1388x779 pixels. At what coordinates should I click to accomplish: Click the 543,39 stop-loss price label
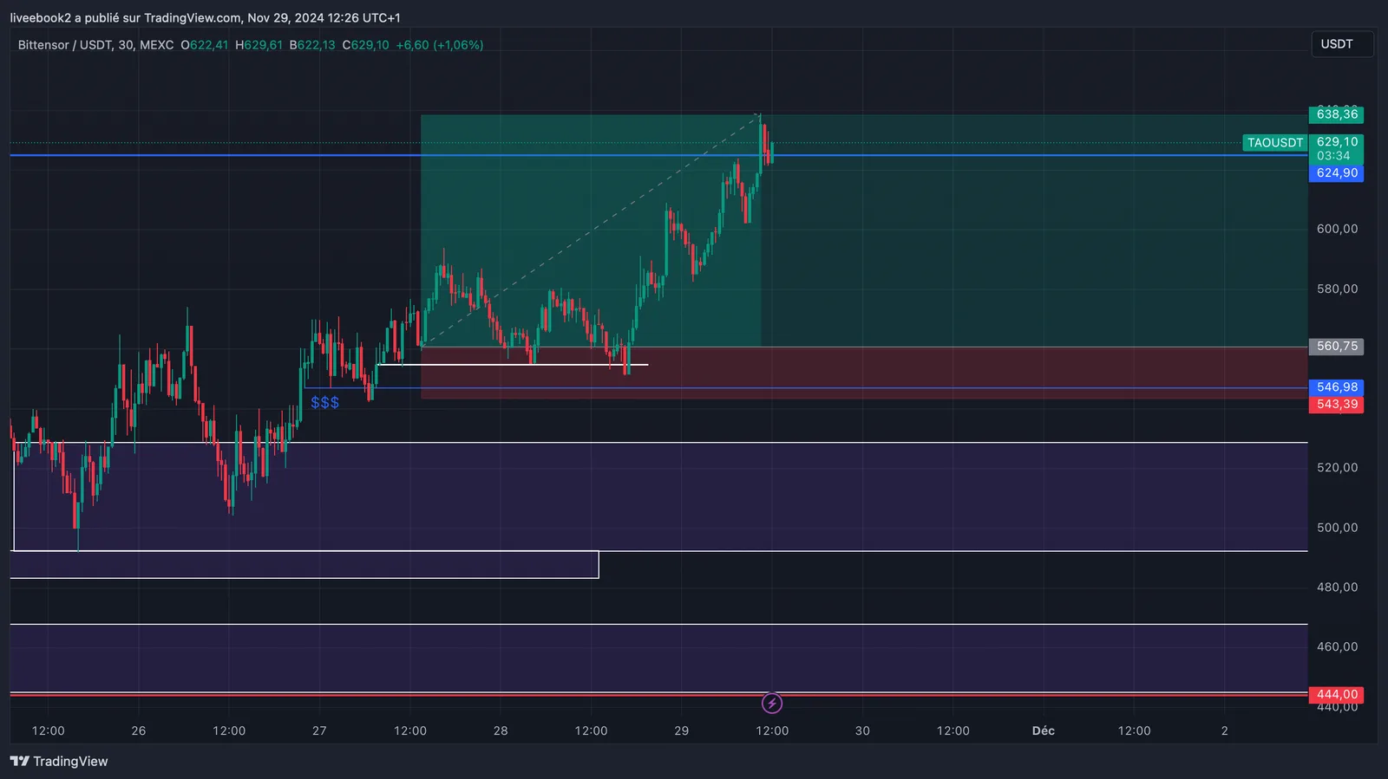click(x=1336, y=405)
